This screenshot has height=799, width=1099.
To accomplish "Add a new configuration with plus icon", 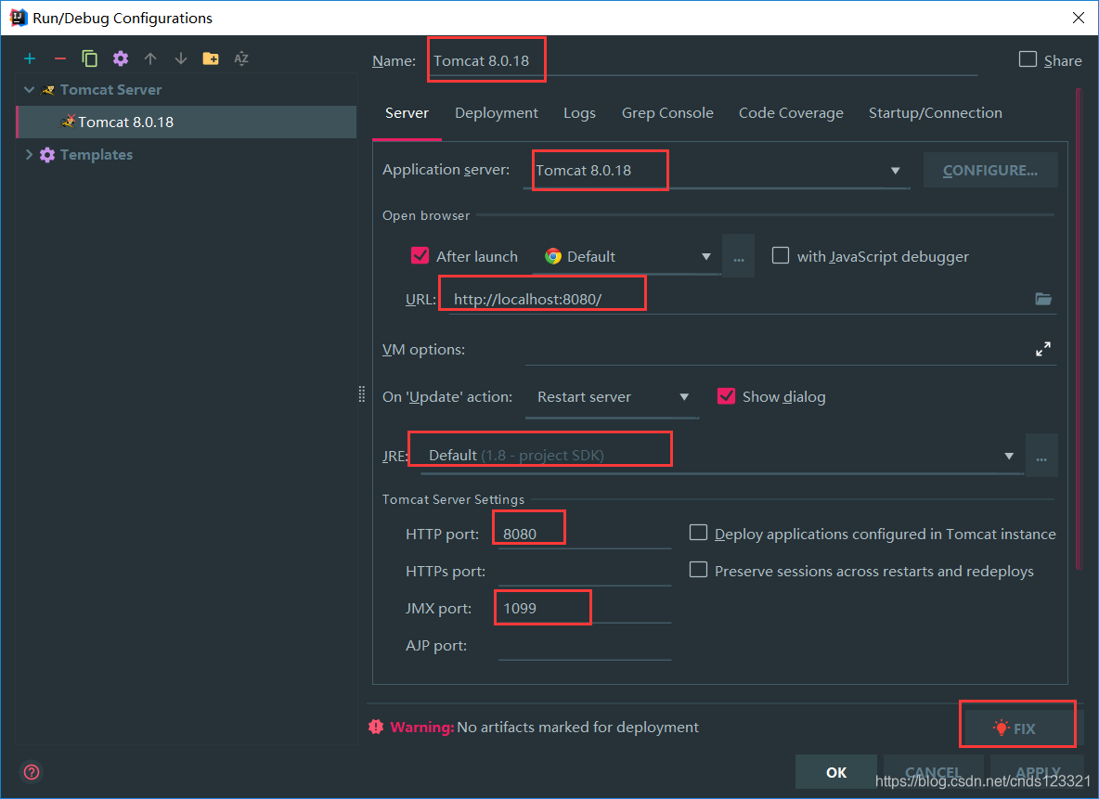I will (x=30, y=58).
